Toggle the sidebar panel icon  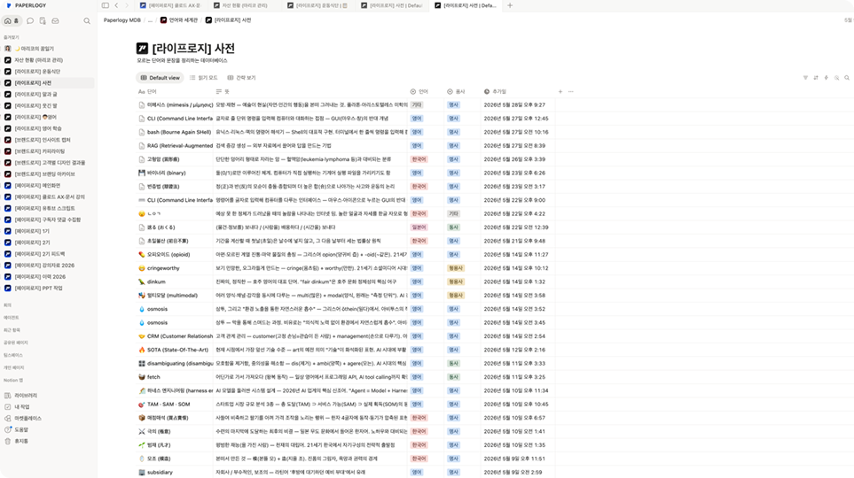(x=106, y=5)
